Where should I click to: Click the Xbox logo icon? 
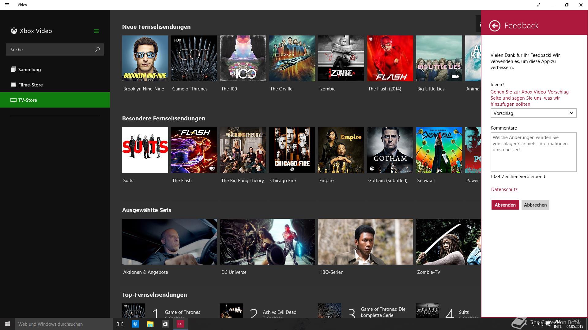14,31
